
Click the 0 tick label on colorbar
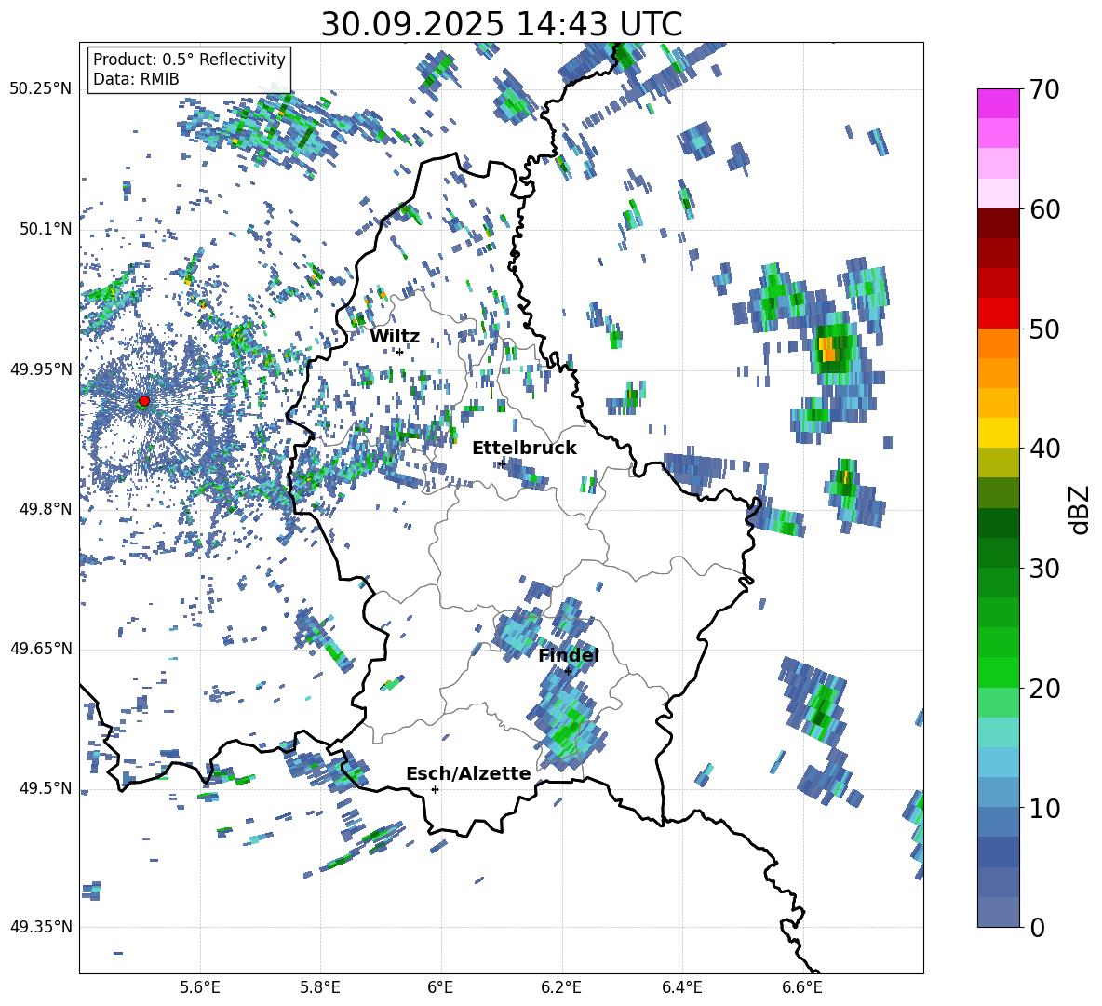point(1037,927)
